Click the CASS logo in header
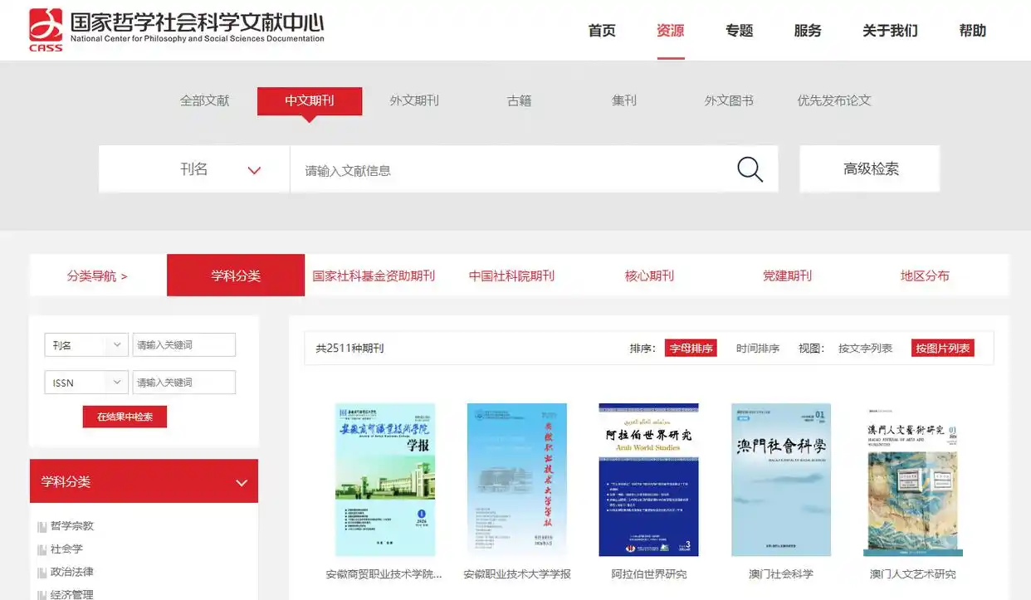Image resolution: width=1031 pixels, height=600 pixels. (x=46, y=30)
